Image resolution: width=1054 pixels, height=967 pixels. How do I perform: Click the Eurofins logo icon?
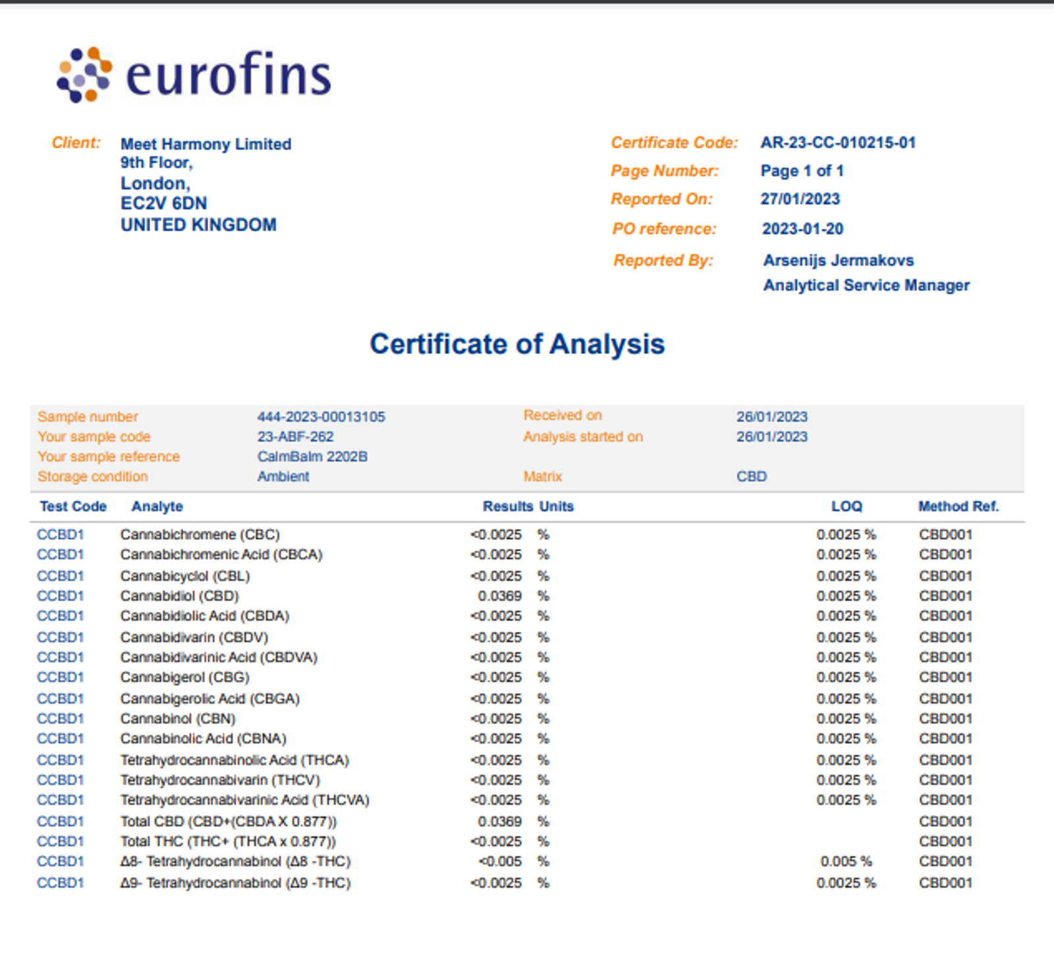84,75
